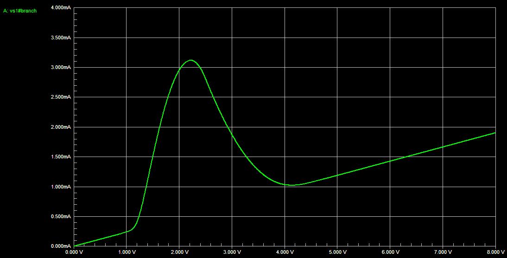
Task: Click the curve peak near 3.1 mA
Action: [190, 60]
